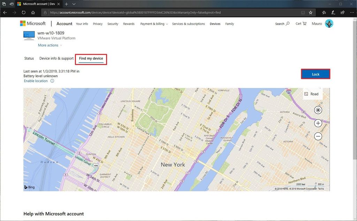357x221 pixels.
Task: Click the Share icon in the browser toolbar
Action: coord(342,12)
